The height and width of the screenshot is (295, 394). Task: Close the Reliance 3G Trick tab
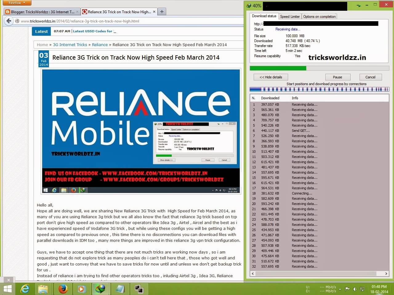tap(154, 12)
